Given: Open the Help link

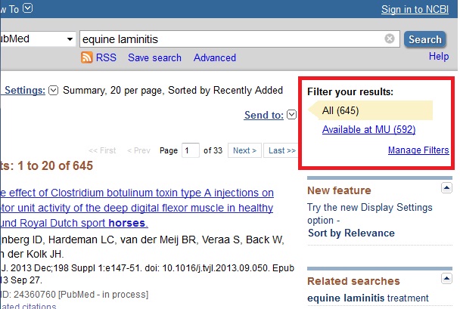Looking at the screenshot, I should [x=439, y=57].
